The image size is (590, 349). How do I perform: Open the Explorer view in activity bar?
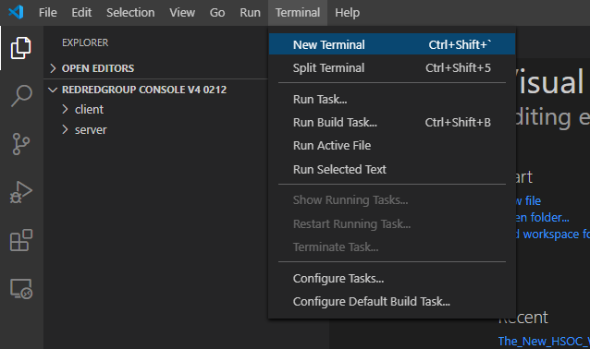tap(21, 48)
